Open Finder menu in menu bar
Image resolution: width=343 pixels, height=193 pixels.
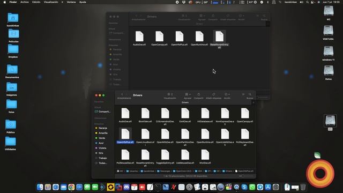[13, 2]
